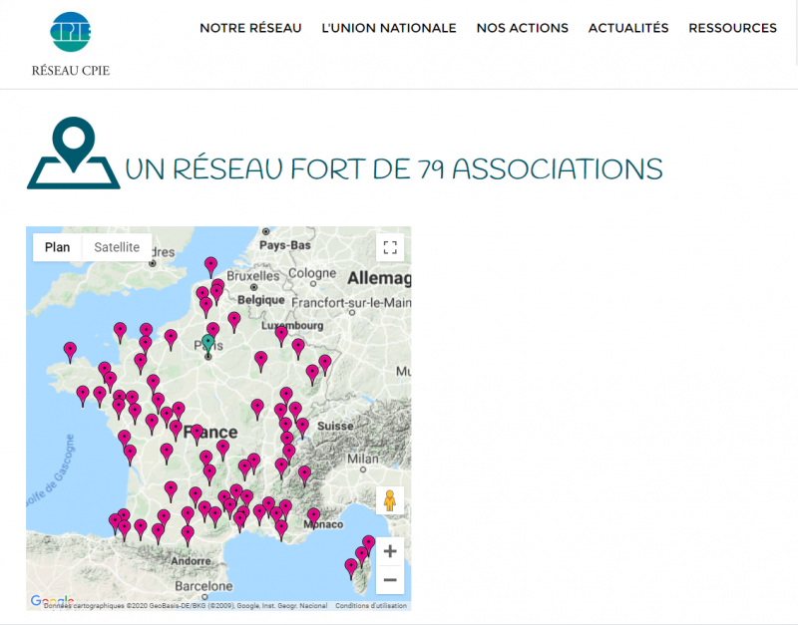Click the pink marker nearest Monaco
The image size is (798, 625).
[313, 515]
